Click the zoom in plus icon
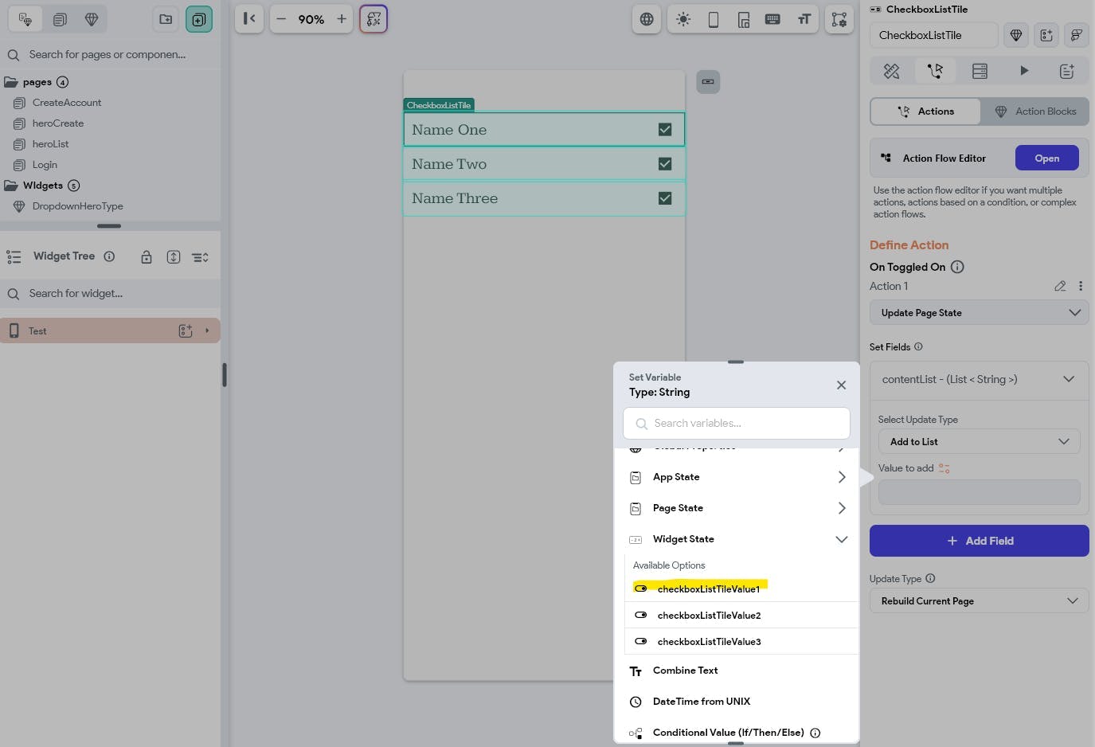The width and height of the screenshot is (1095, 747). tap(342, 19)
